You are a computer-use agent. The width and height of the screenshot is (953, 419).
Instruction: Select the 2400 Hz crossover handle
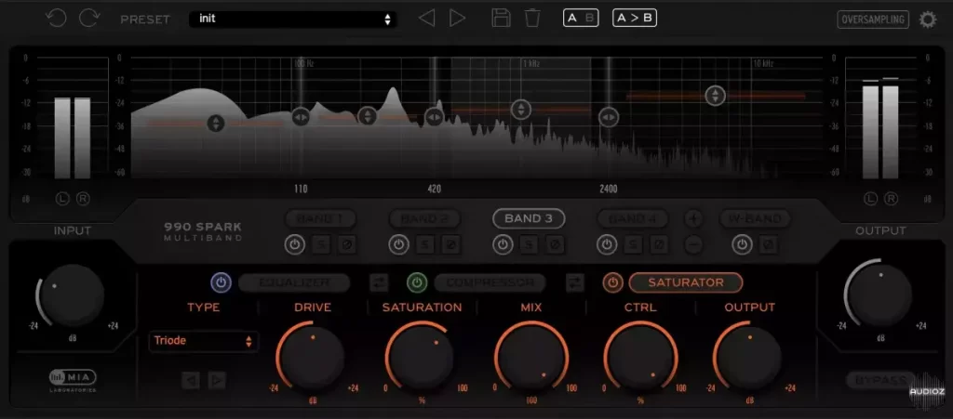pyautogui.click(x=609, y=117)
